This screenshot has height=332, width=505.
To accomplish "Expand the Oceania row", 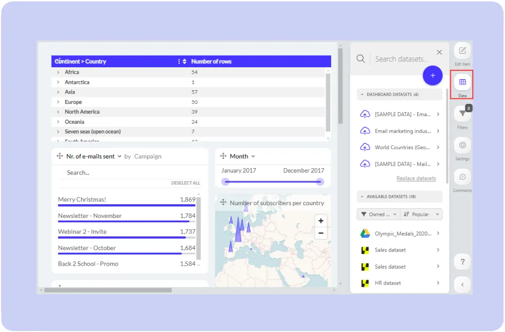I will [x=58, y=122].
